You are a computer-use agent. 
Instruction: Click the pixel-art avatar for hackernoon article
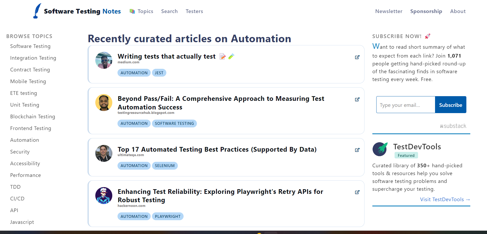pyautogui.click(x=104, y=195)
